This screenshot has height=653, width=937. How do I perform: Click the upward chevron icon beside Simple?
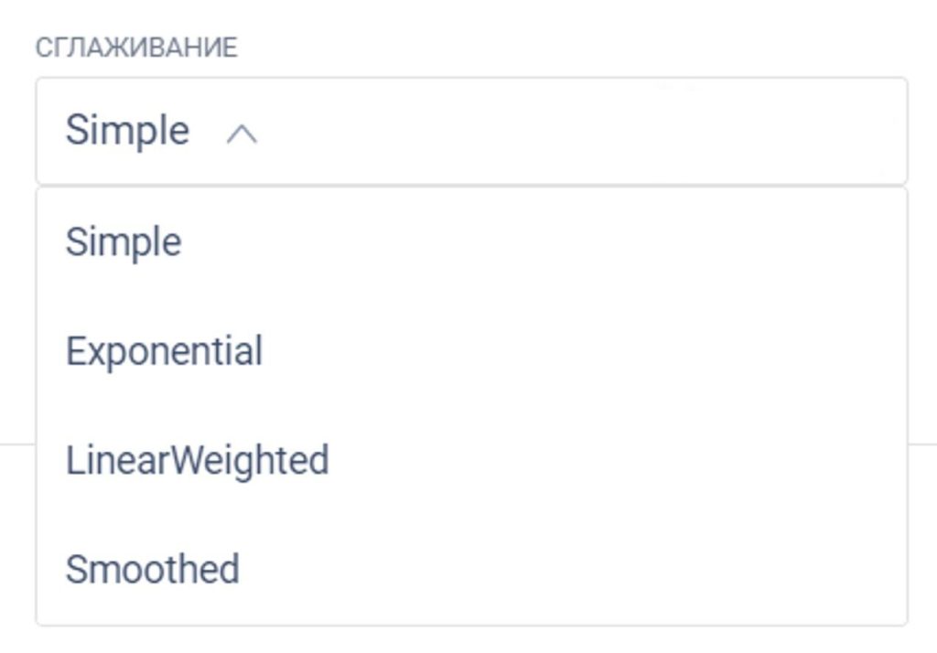(242, 134)
